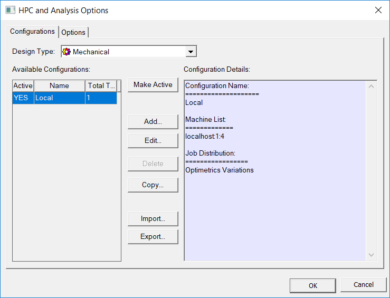
Task: Open the Edit... configuration dialog
Action: point(153,141)
